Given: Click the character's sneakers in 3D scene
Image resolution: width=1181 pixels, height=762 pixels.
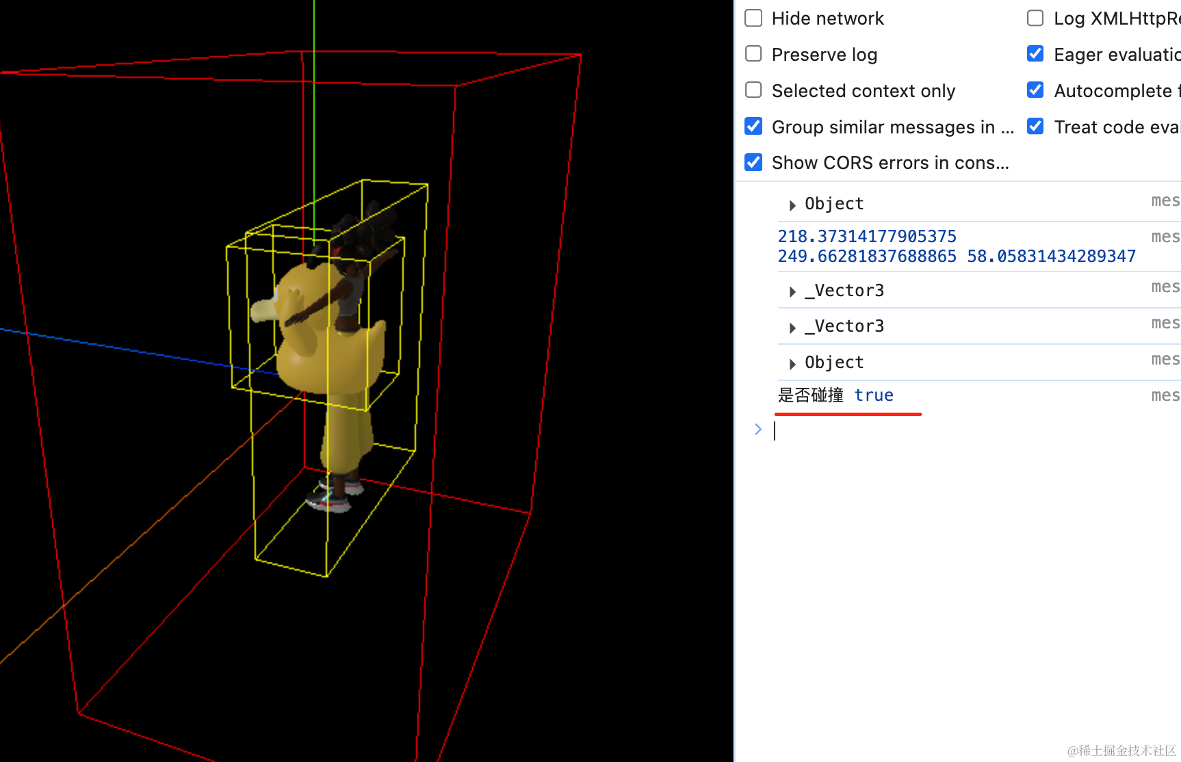Looking at the screenshot, I should [333, 496].
